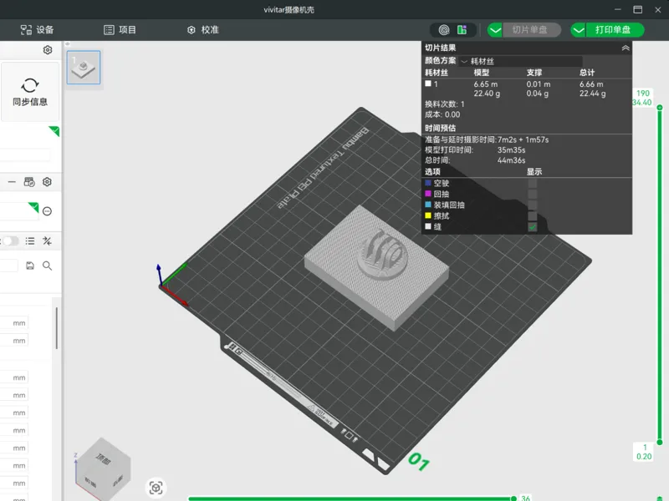Save the process preset icon
The image size is (669, 501).
pos(30,266)
